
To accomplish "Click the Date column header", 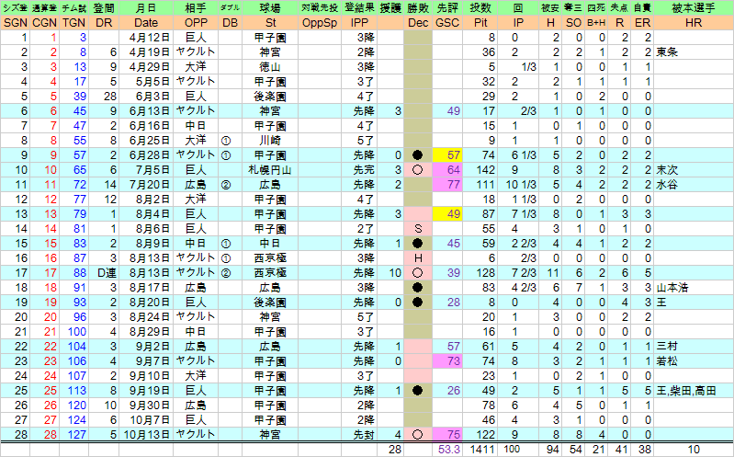I will pyautogui.click(x=146, y=23).
